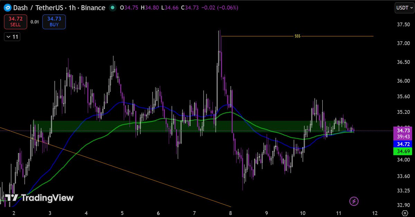The width and height of the screenshot is (415, 217).
Task: Select the $$$ orange horizontal line label
Action: pos(297,36)
